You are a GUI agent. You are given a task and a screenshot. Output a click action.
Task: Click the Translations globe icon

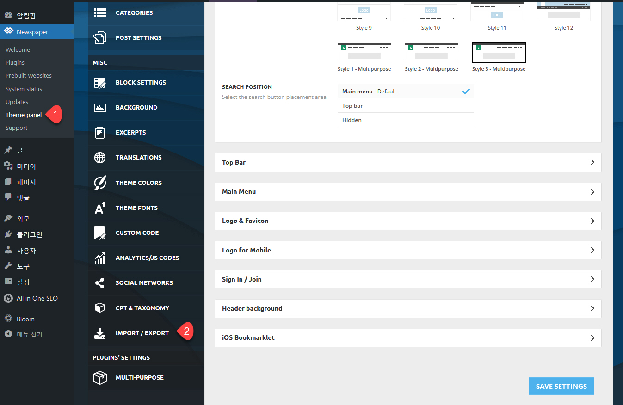coord(99,158)
